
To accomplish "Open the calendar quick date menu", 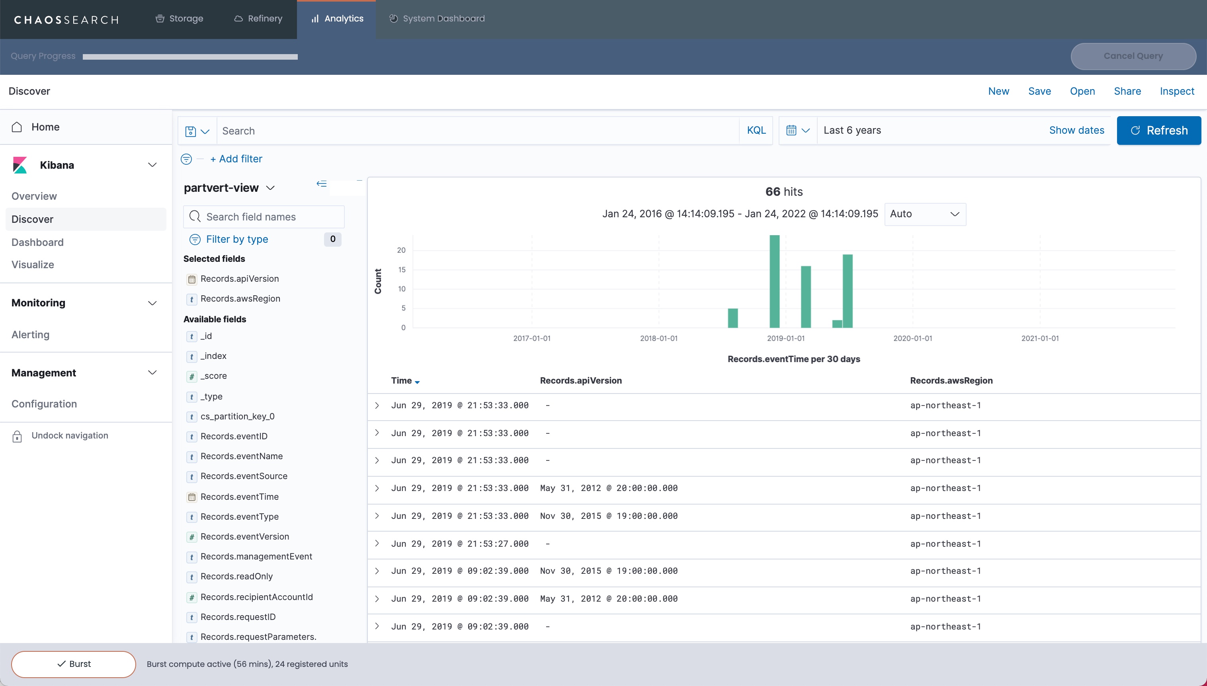I will pyautogui.click(x=797, y=131).
